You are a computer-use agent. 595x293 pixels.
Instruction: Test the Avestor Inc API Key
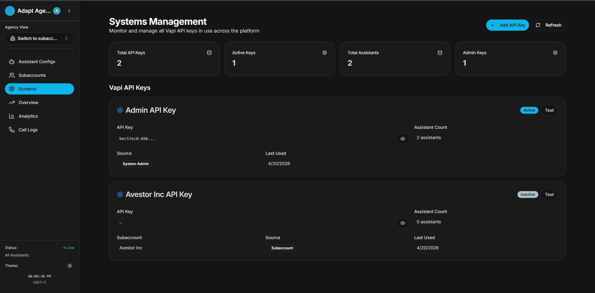pos(549,195)
